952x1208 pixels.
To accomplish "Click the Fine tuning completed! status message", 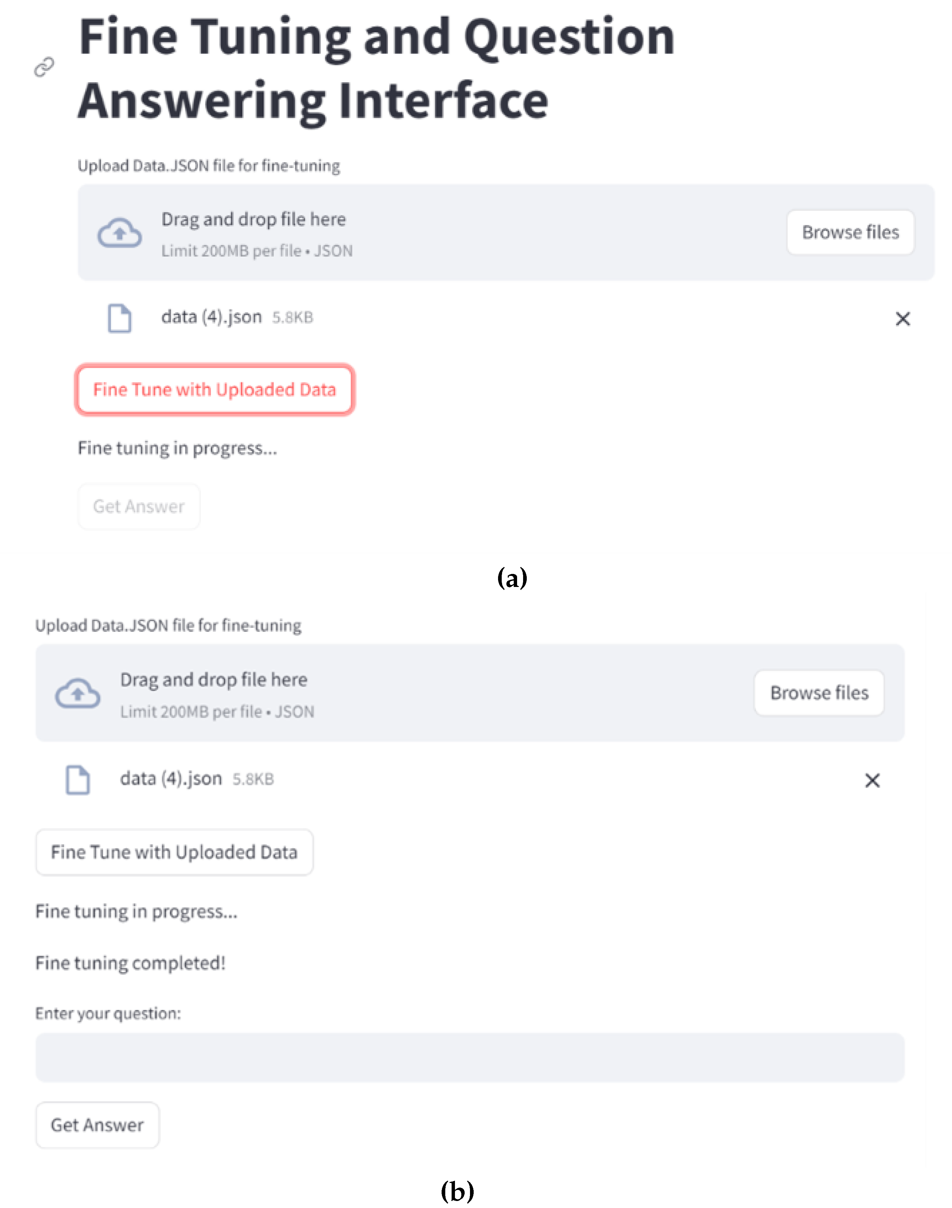I will (130, 963).
